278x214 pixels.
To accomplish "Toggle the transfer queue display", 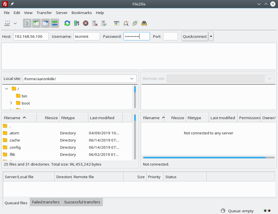I will pos(55,23).
